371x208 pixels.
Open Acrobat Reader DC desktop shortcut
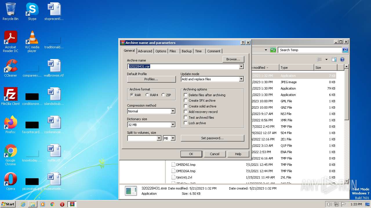(x=10, y=42)
